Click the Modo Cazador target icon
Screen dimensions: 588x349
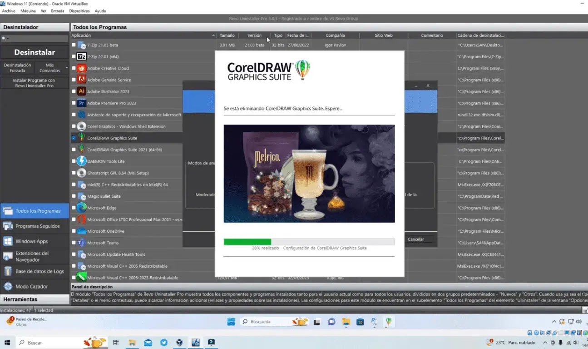tap(8, 286)
